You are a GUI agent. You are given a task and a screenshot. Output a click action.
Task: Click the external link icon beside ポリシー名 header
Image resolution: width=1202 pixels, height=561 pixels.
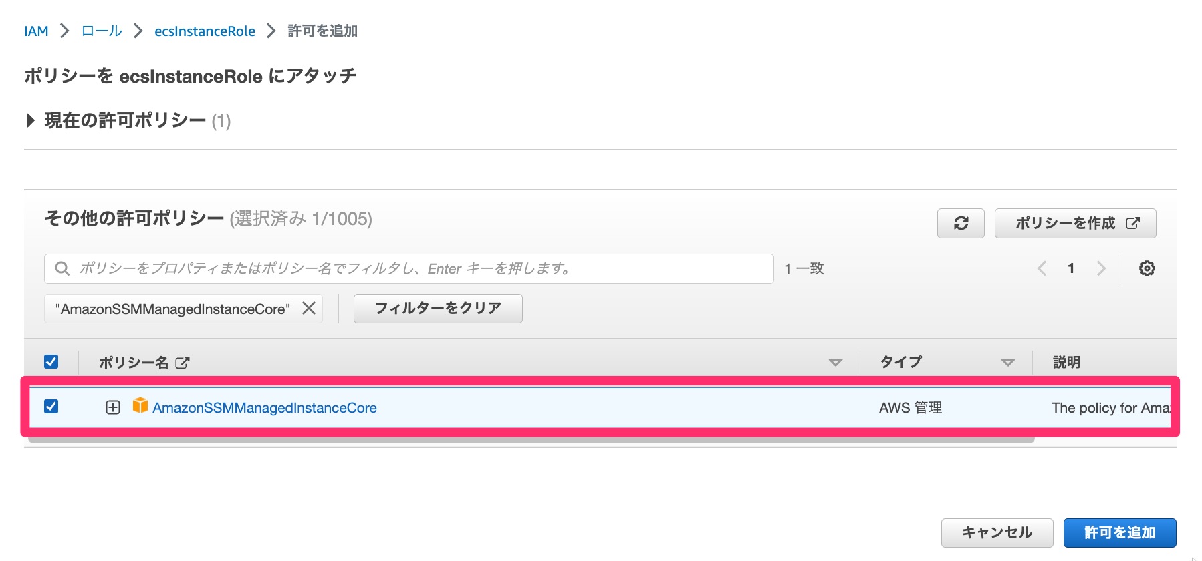[x=182, y=362]
